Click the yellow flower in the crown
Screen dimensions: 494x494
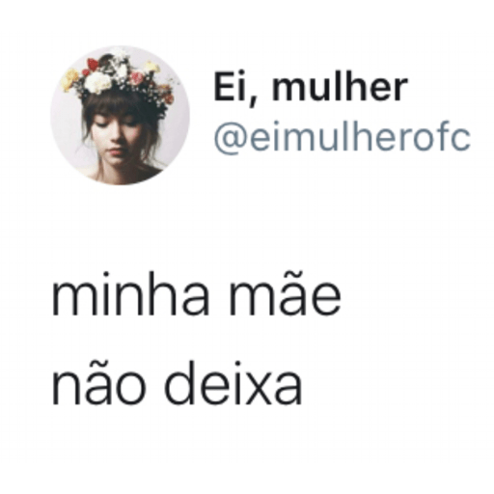coord(69,79)
